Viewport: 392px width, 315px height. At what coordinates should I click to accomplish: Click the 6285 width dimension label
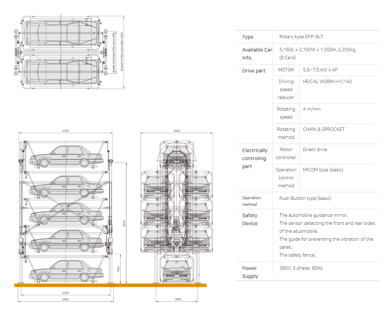66,131
